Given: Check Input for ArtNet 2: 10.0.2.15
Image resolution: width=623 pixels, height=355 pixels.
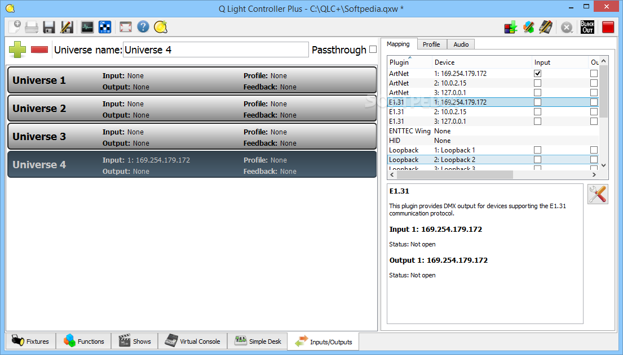Looking at the screenshot, I should point(537,83).
